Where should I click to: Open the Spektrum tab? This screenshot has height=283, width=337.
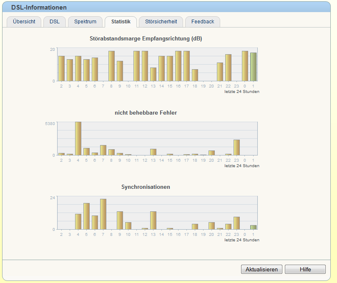pyautogui.click(x=85, y=22)
